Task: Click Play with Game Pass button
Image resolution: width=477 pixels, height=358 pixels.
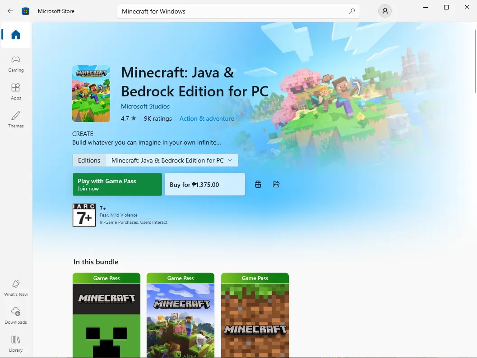Action: click(117, 184)
